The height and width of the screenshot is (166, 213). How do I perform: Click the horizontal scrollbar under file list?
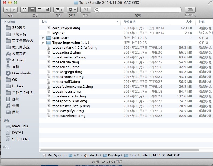tap(119, 150)
